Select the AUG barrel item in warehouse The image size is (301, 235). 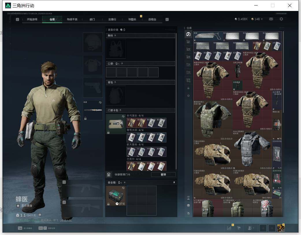[277, 100]
